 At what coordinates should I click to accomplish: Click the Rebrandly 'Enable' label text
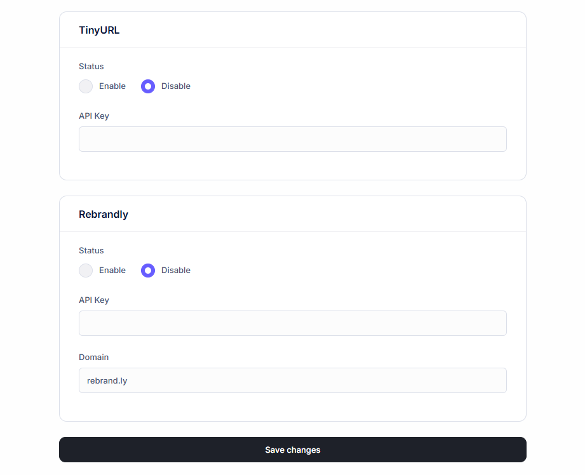point(112,271)
